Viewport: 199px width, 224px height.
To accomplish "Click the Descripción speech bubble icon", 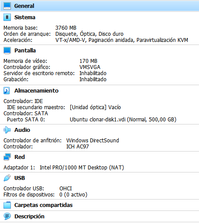I will click(7, 217).
